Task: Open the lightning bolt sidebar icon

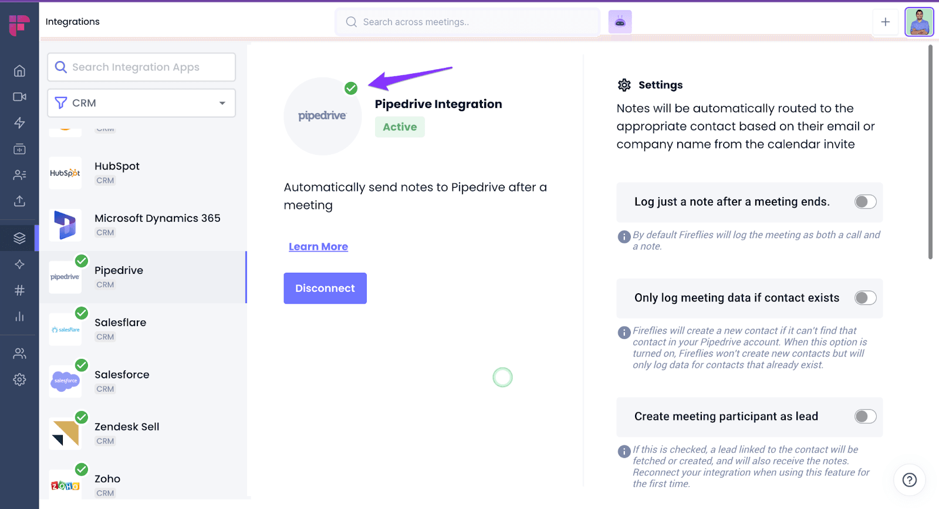Action: pyautogui.click(x=19, y=123)
